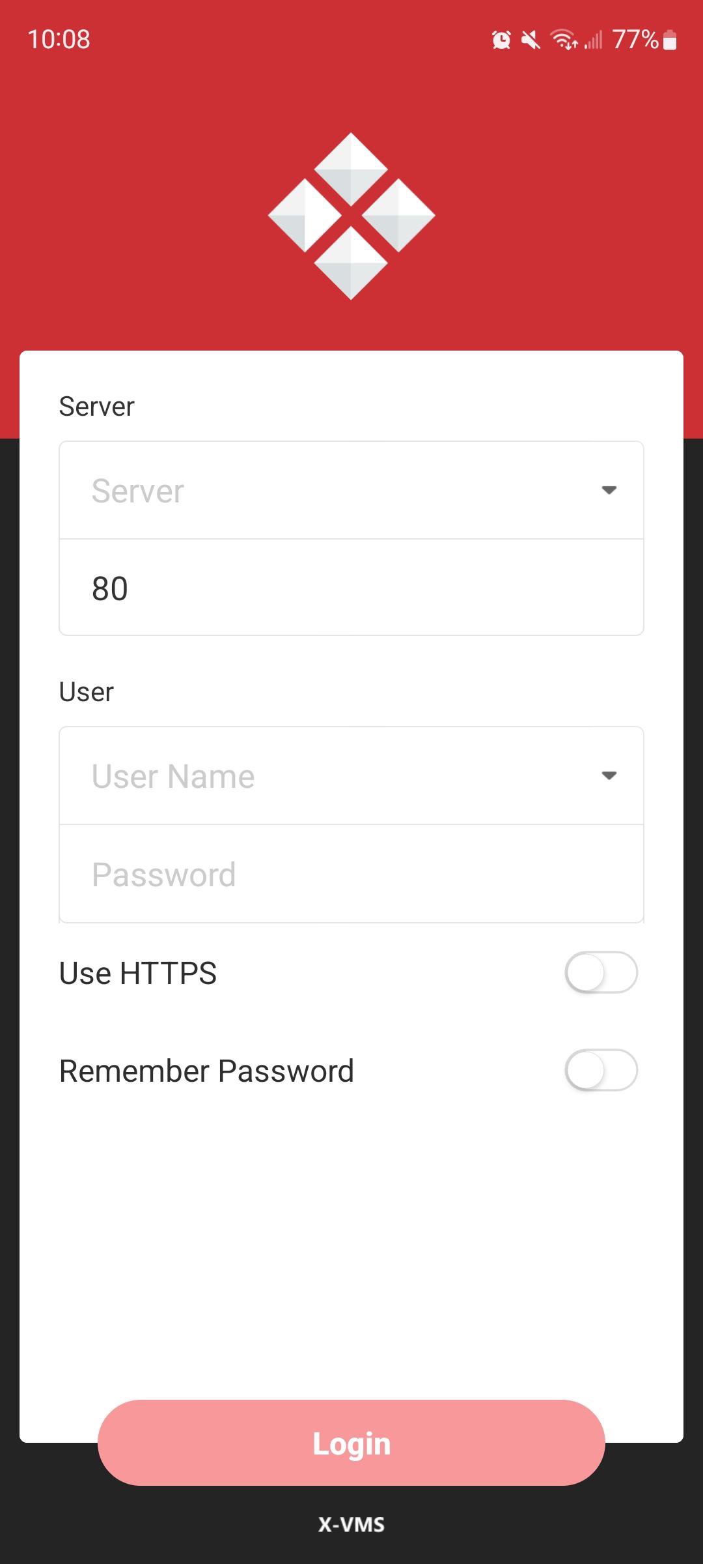The width and height of the screenshot is (703, 1564).
Task: Focus the Server address field
Action: pyautogui.click(x=351, y=490)
